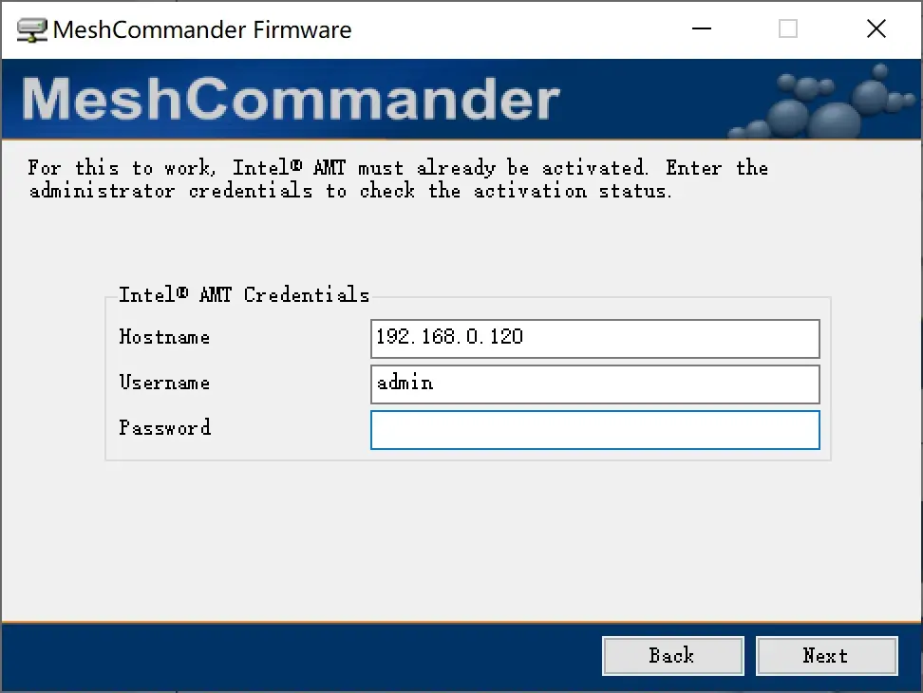Click the greyed-out maximize window button
The image size is (923, 693).
(x=787, y=29)
